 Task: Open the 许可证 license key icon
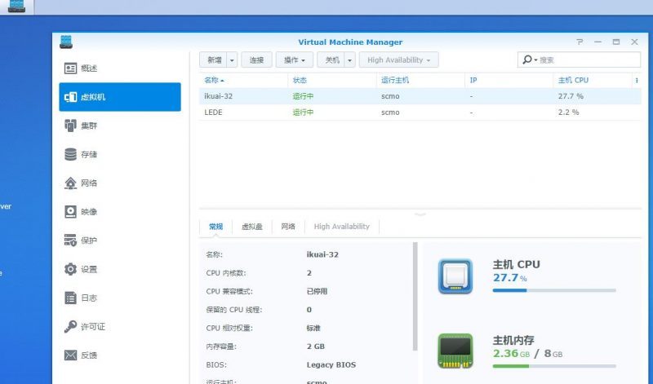71,327
